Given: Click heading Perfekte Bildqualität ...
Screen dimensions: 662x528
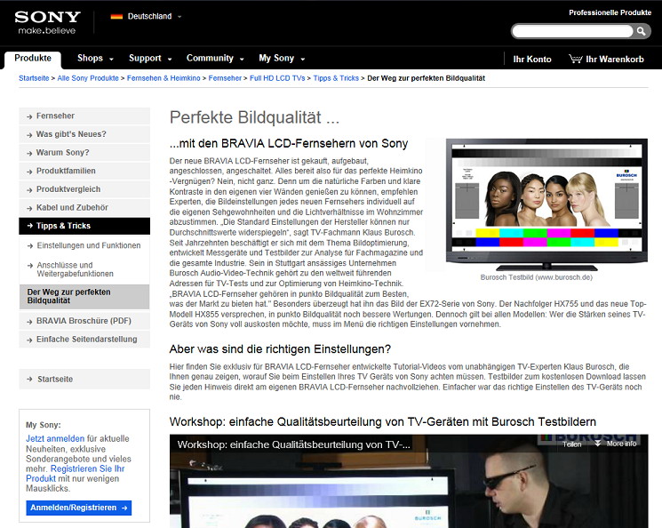Looking at the screenshot, I should [x=254, y=118].
